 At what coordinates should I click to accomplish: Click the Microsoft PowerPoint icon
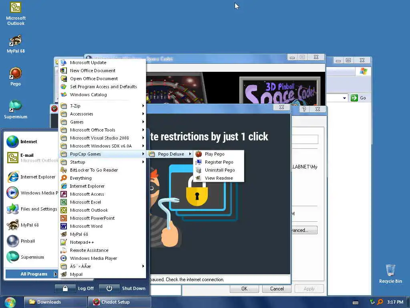pyautogui.click(x=64, y=218)
